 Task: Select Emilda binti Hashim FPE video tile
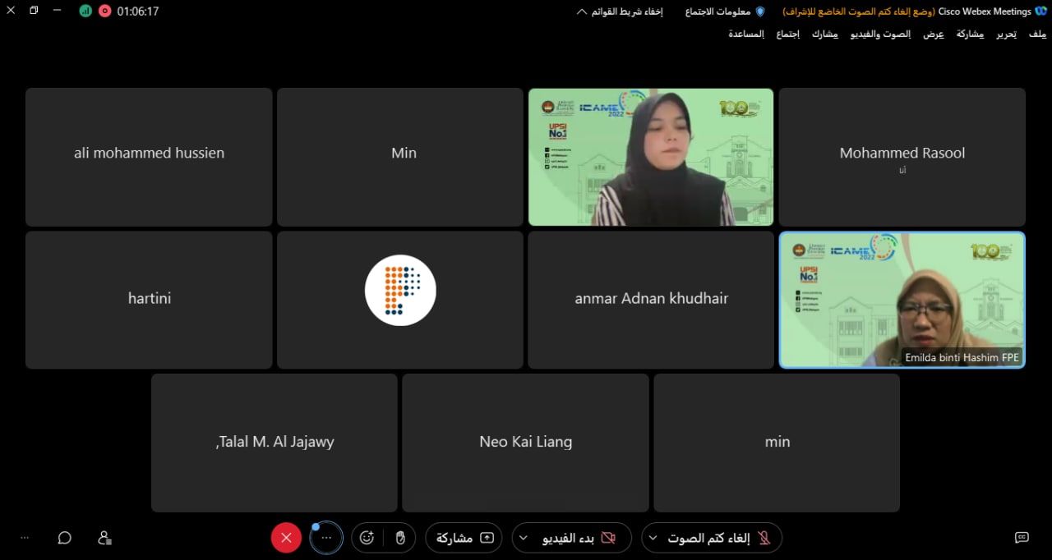point(902,300)
